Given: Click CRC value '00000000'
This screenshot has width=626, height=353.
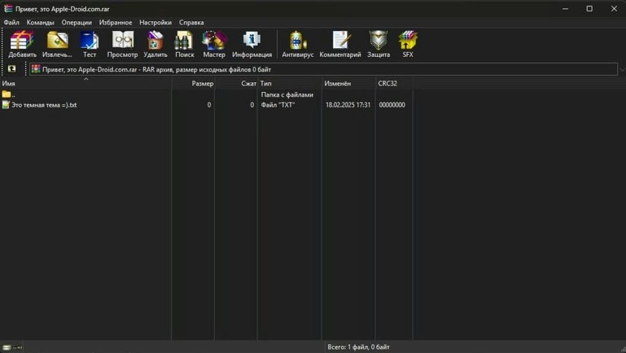Looking at the screenshot, I should pyautogui.click(x=392, y=105).
